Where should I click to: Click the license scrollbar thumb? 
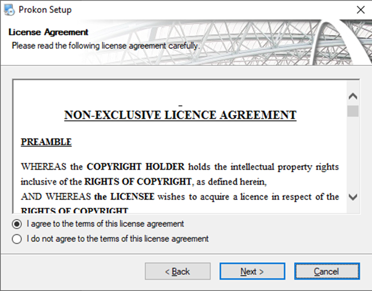[353, 111]
